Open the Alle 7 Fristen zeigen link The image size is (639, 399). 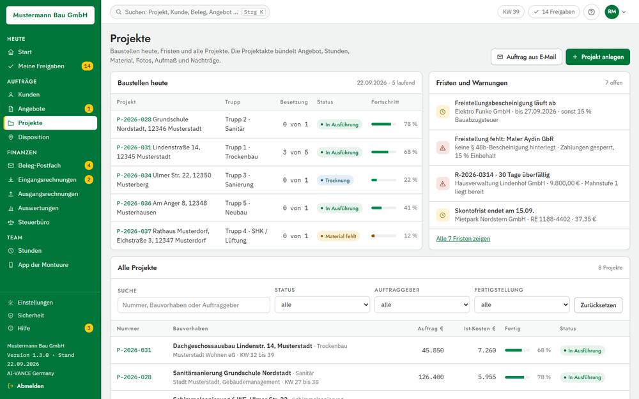click(x=463, y=239)
